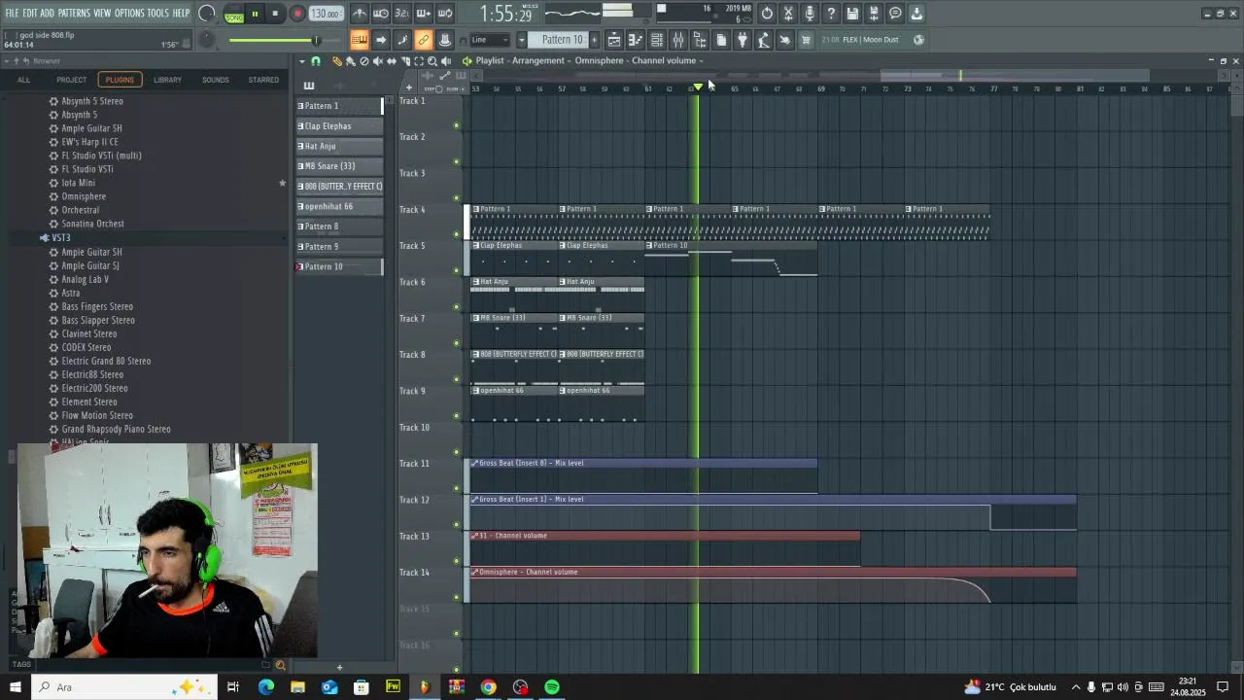This screenshot has height=700, width=1244.
Task: Toggle the Song mode switch
Action: [x=233, y=15]
